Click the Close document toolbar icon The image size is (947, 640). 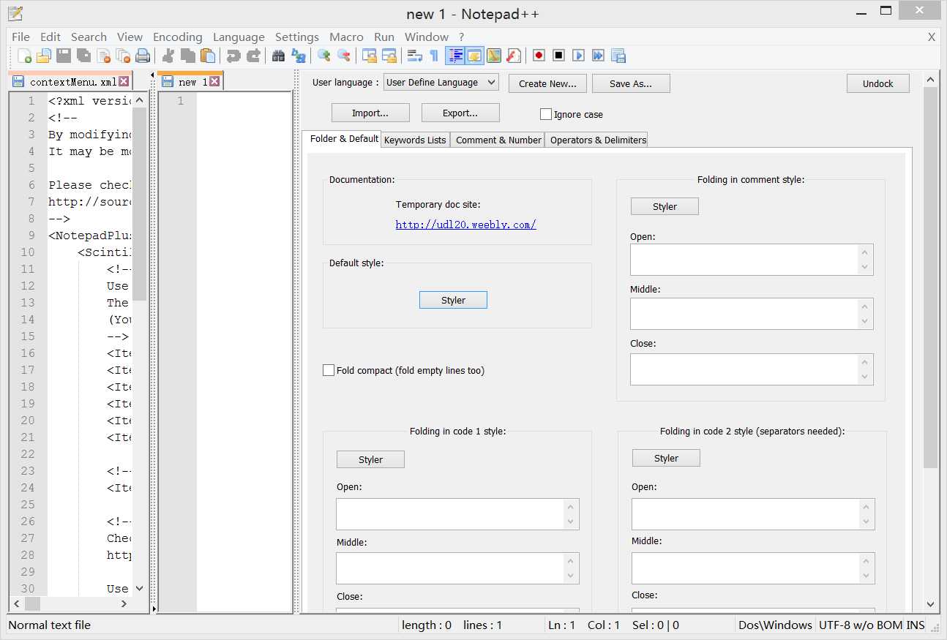[x=103, y=56]
